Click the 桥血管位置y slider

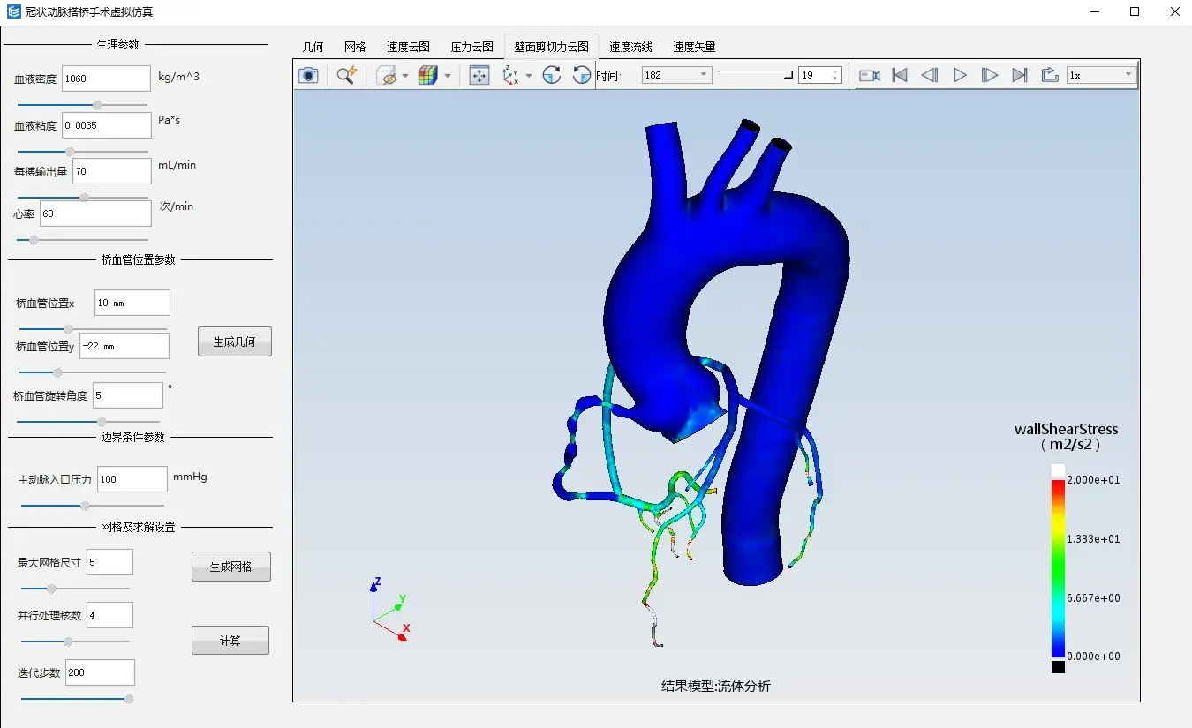[x=93, y=372]
